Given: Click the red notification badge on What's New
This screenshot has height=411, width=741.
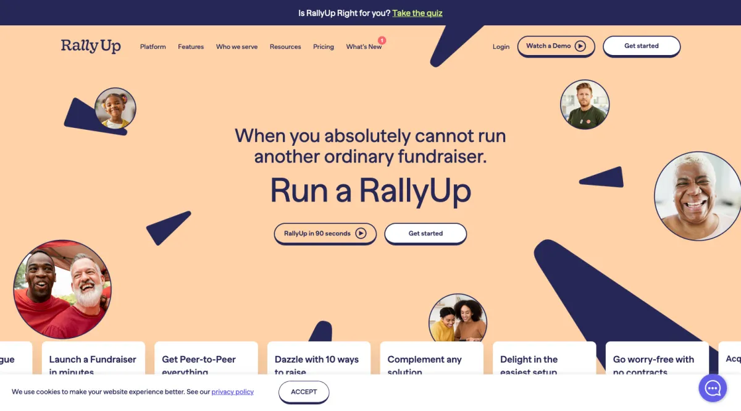Looking at the screenshot, I should pyautogui.click(x=382, y=40).
